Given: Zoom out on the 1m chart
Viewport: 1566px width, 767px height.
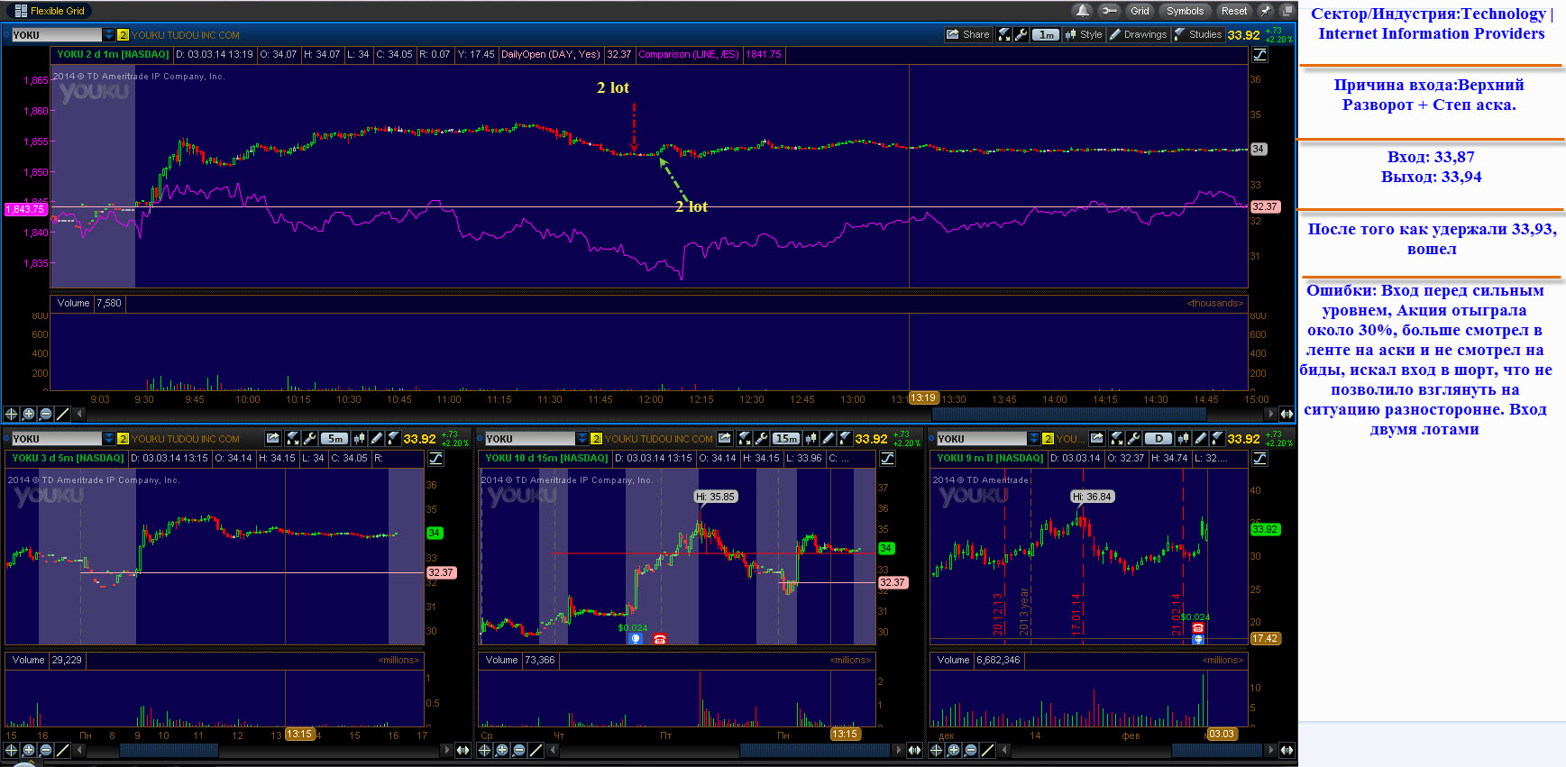Looking at the screenshot, I should (46, 414).
